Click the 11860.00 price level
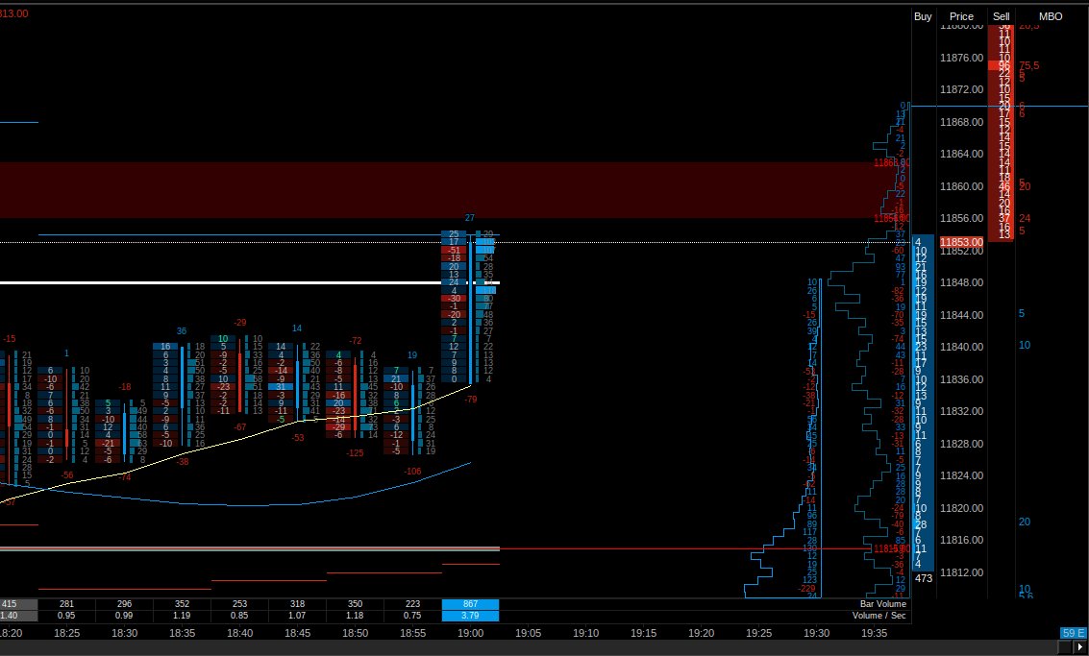 (x=962, y=186)
